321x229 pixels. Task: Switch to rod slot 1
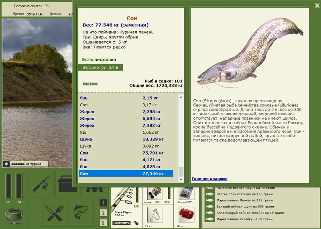[x=103, y=203]
